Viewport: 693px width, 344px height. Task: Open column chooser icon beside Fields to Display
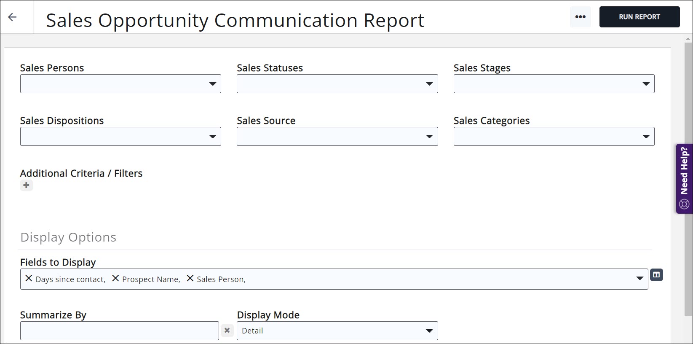pyautogui.click(x=656, y=275)
